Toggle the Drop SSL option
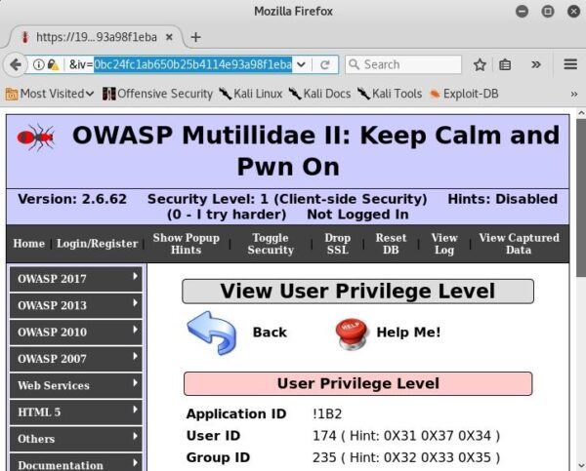The height and width of the screenshot is (471, 586). (337, 244)
